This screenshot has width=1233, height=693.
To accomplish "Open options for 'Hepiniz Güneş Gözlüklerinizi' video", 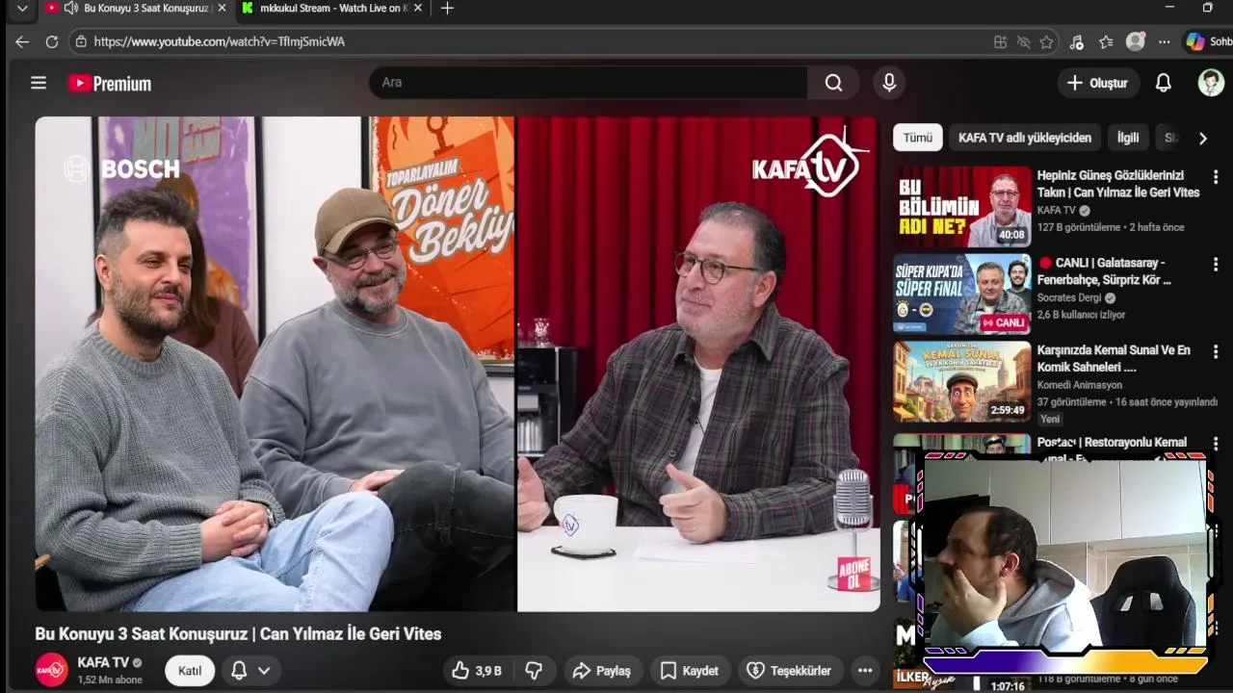I will pos(1216,177).
